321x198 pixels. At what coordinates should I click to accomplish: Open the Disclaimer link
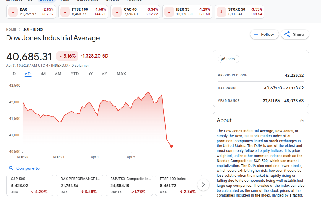tap(80, 66)
